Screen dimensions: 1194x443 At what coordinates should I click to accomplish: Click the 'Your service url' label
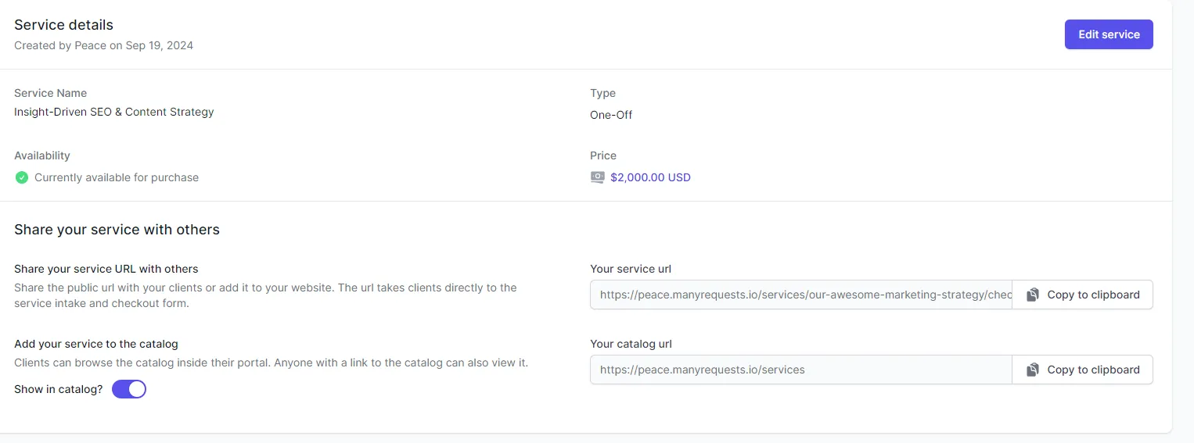coord(631,269)
